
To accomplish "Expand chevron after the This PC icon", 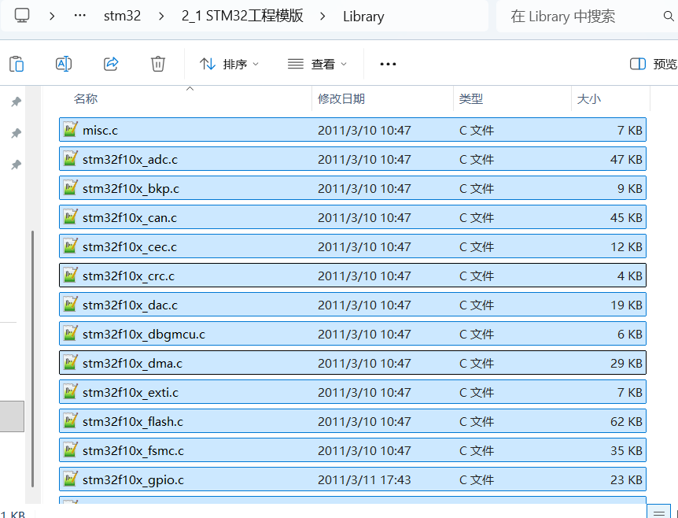I will click(52, 17).
